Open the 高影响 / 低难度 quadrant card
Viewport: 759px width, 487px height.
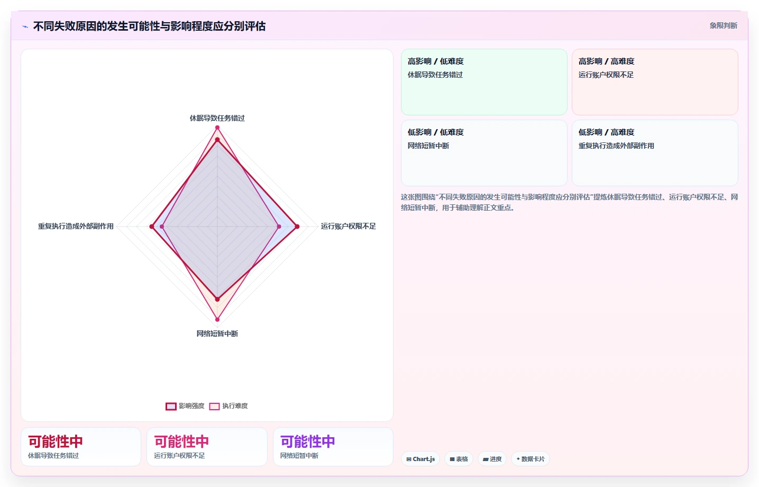484,82
